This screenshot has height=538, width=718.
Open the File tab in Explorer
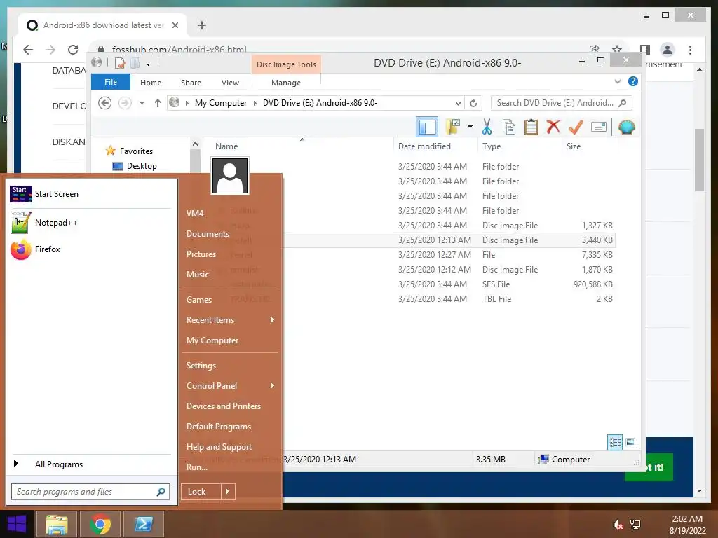[111, 82]
